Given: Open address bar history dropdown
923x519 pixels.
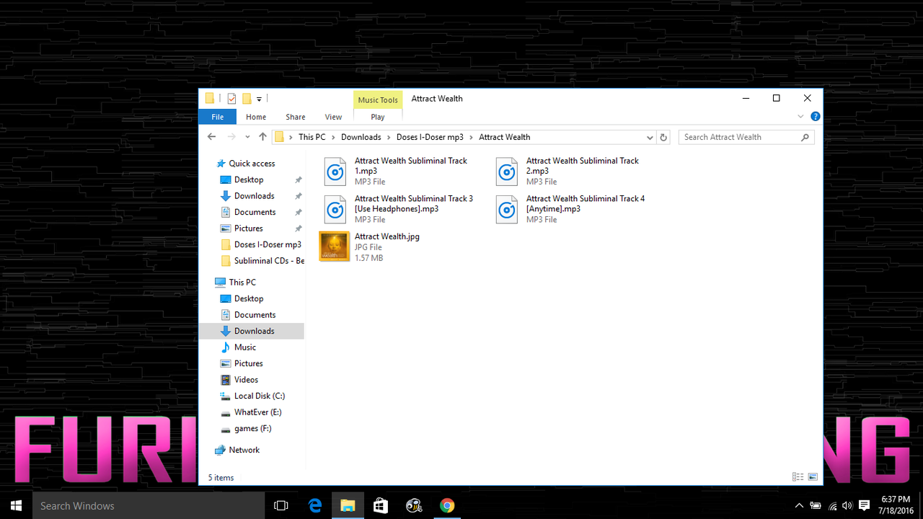Looking at the screenshot, I should (x=650, y=137).
